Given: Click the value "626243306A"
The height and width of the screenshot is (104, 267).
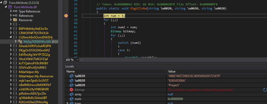Looking at the screenshot, I should coord(177,81).
